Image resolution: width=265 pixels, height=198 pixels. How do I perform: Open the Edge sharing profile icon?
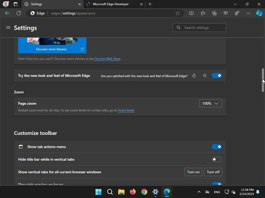pos(237,13)
